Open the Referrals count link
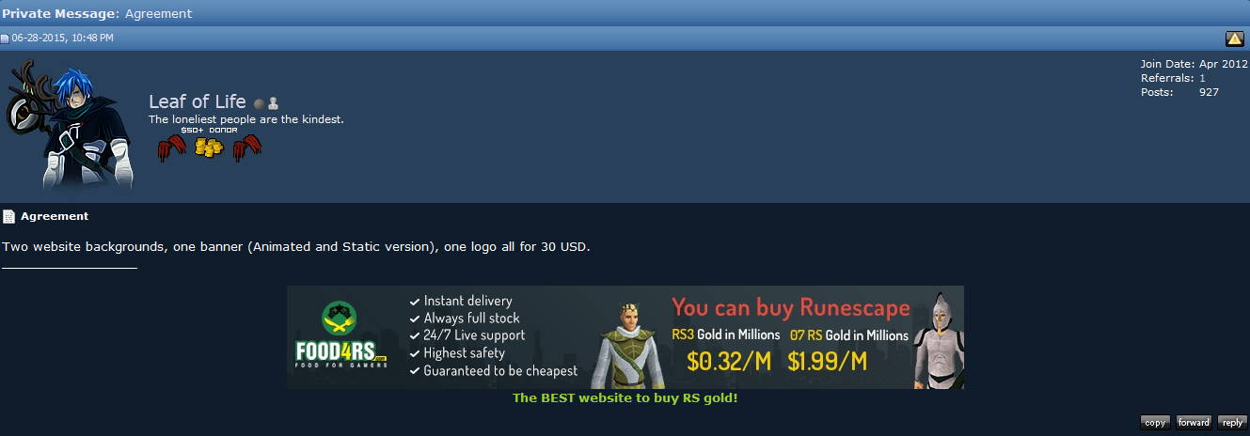1250x436 pixels. [1202, 78]
